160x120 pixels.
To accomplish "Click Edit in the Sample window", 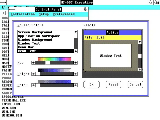I will pyautogui.click(x=100, y=37).
